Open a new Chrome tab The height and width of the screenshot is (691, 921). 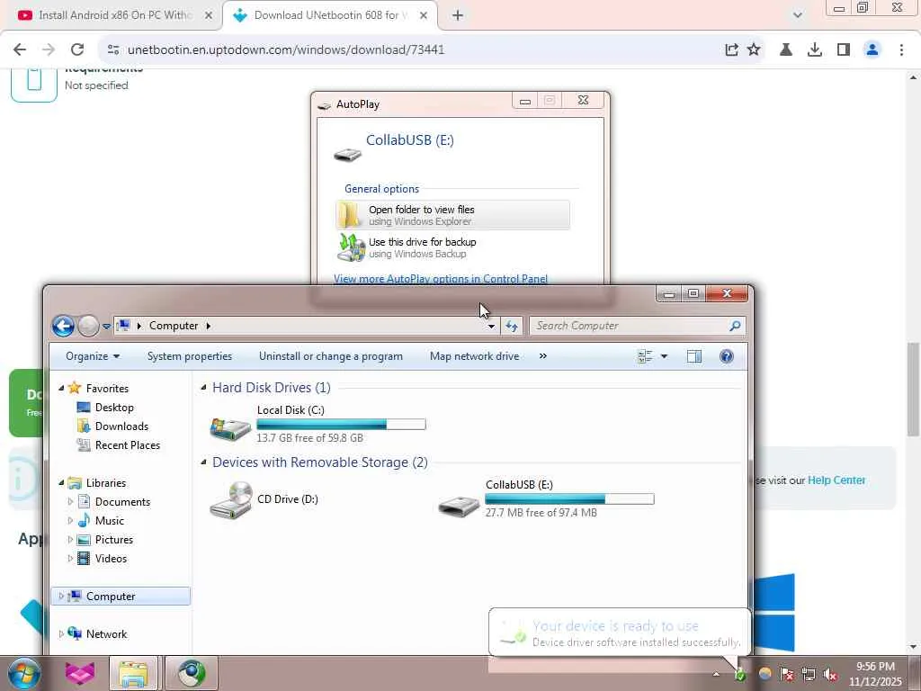point(458,15)
